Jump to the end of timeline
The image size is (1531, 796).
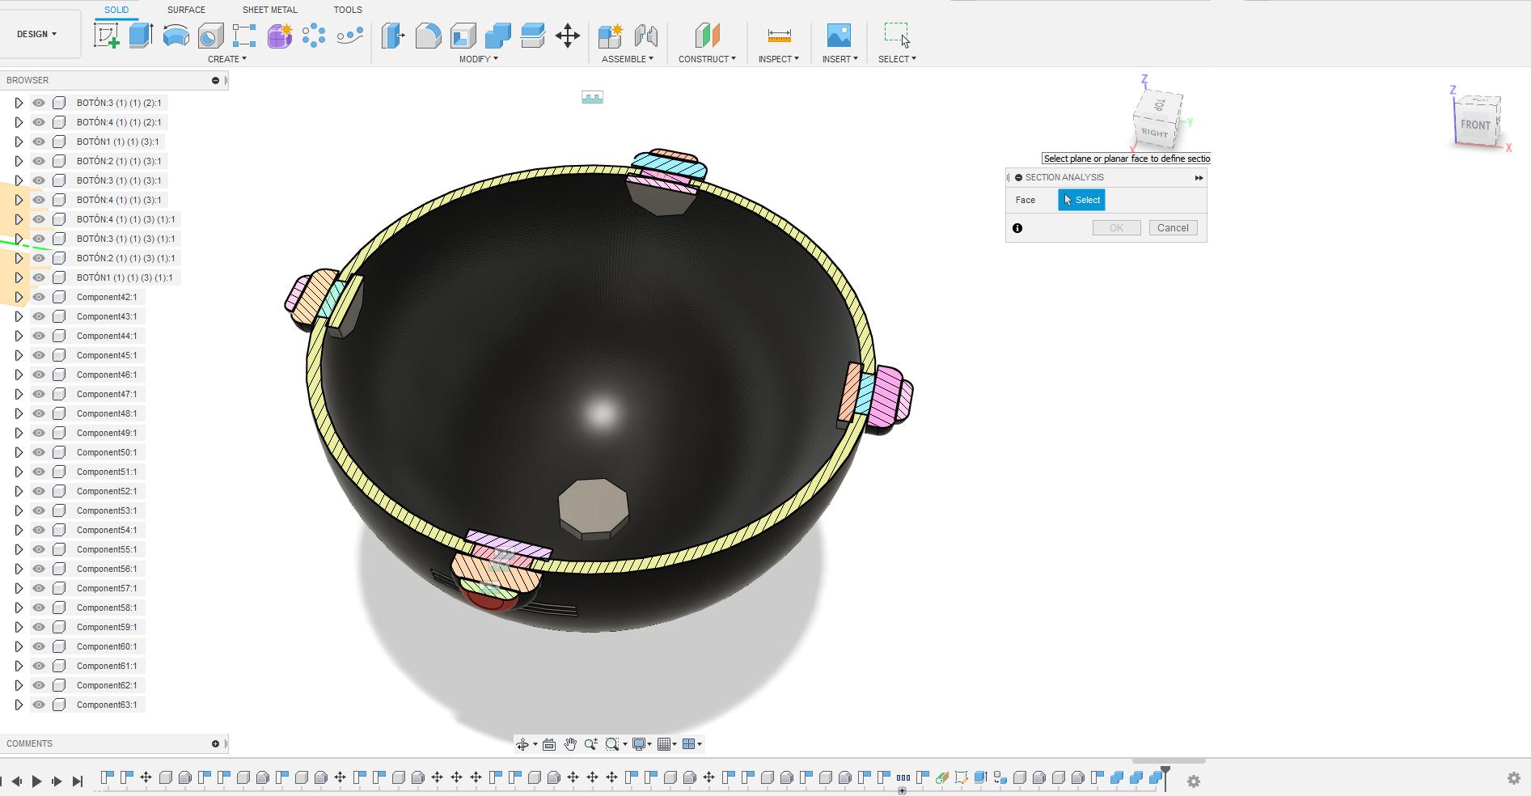click(x=78, y=781)
